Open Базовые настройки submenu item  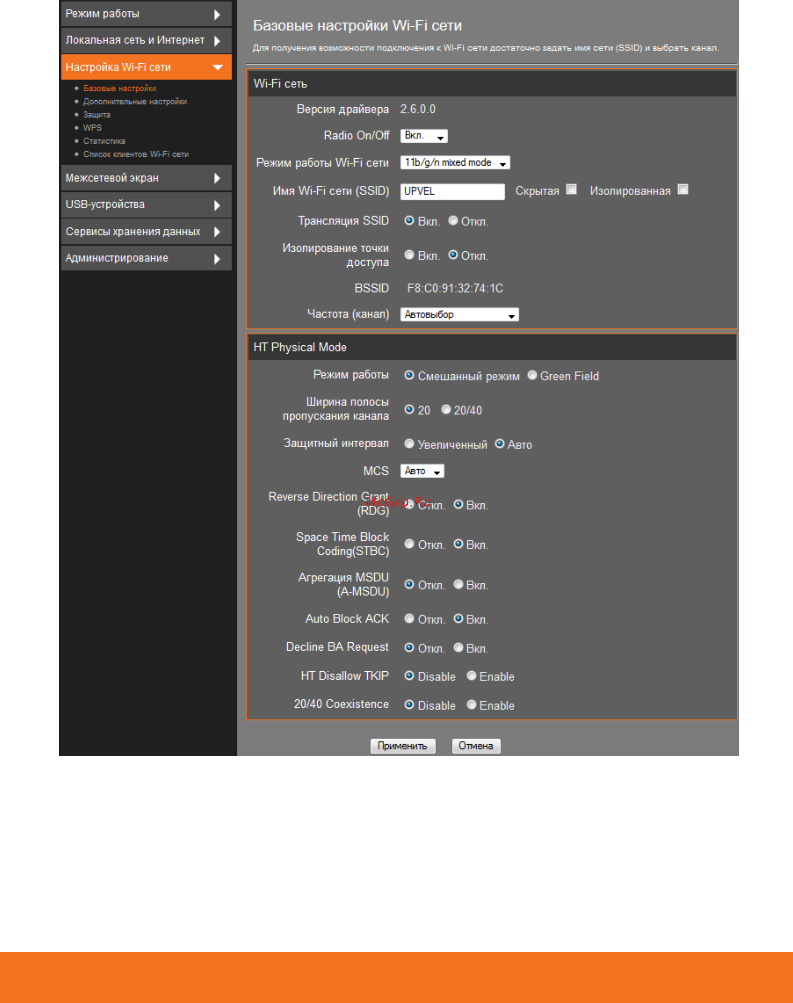coord(120,88)
